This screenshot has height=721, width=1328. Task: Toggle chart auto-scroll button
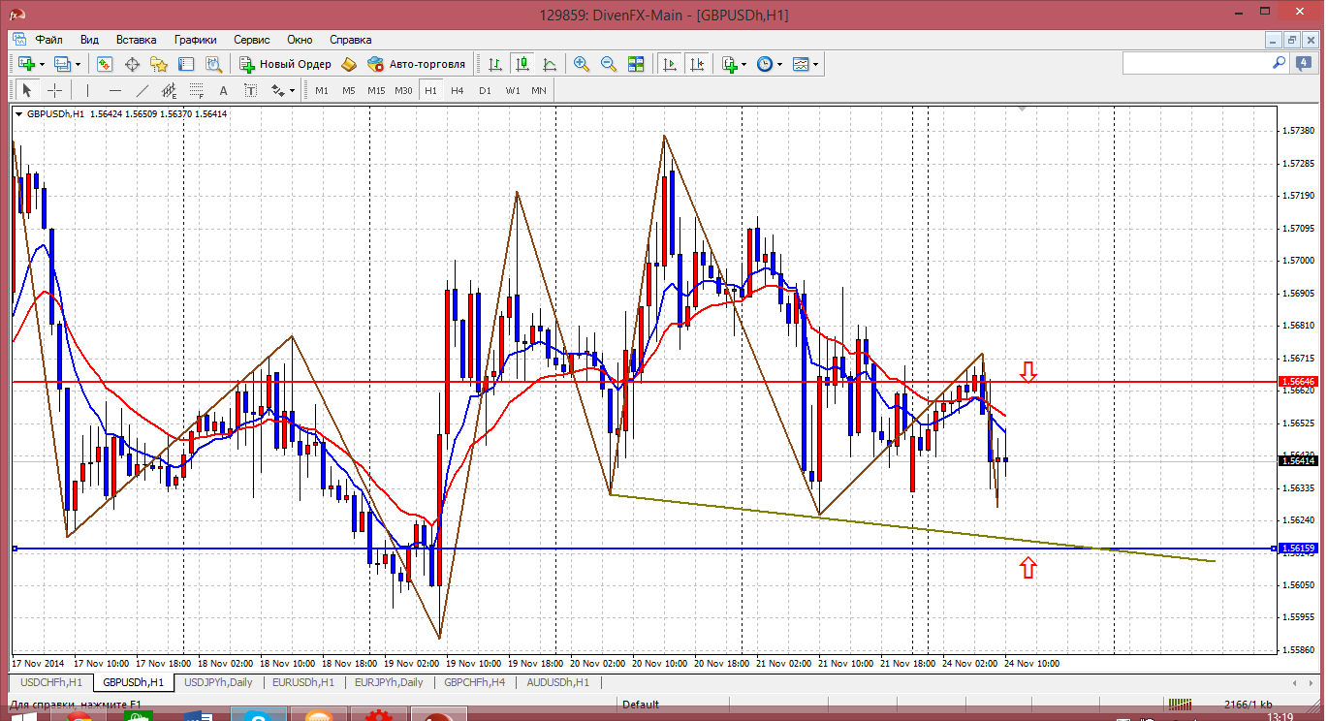click(669, 64)
